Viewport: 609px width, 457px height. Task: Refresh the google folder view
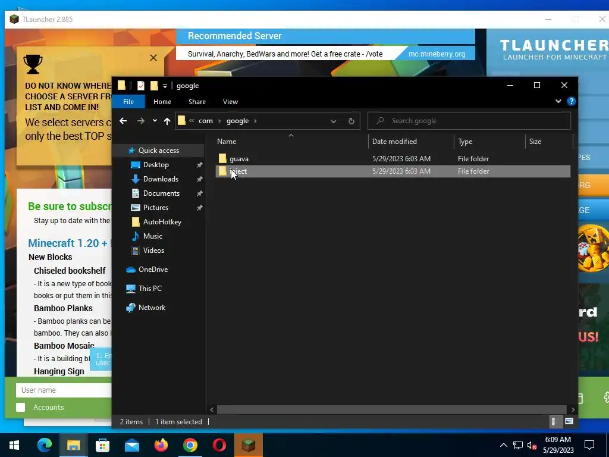tap(351, 121)
